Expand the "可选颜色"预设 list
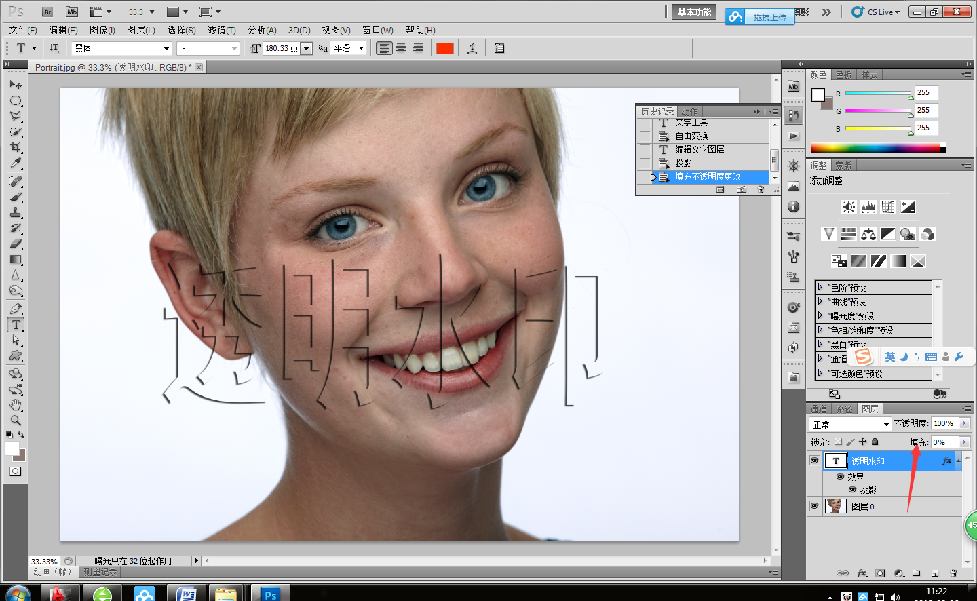This screenshot has height=601, width=977. point(820,373)
